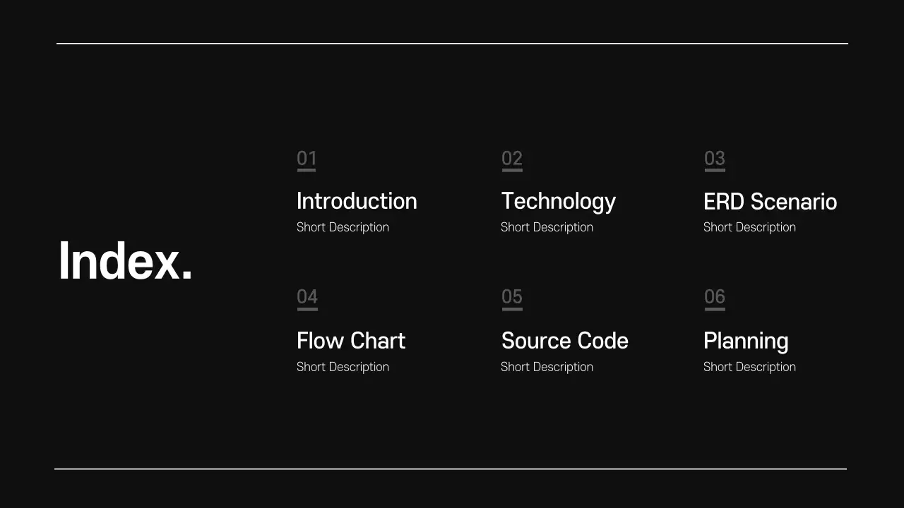Click Short Description under Flow Chart
This screenshot has height=508, width=904.
[343, 367]
